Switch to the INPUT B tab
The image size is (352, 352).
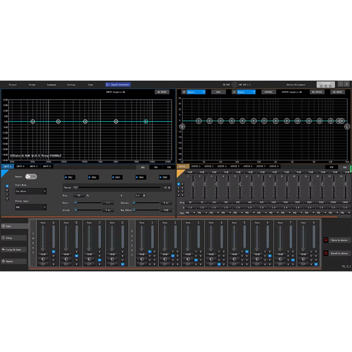coord(20,166)
